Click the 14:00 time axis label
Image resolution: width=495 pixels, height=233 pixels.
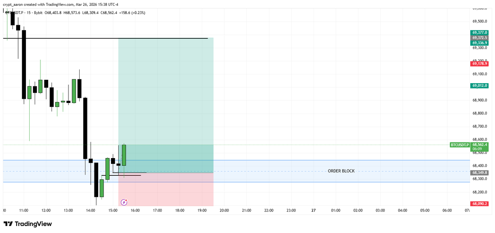pos(90,210)
